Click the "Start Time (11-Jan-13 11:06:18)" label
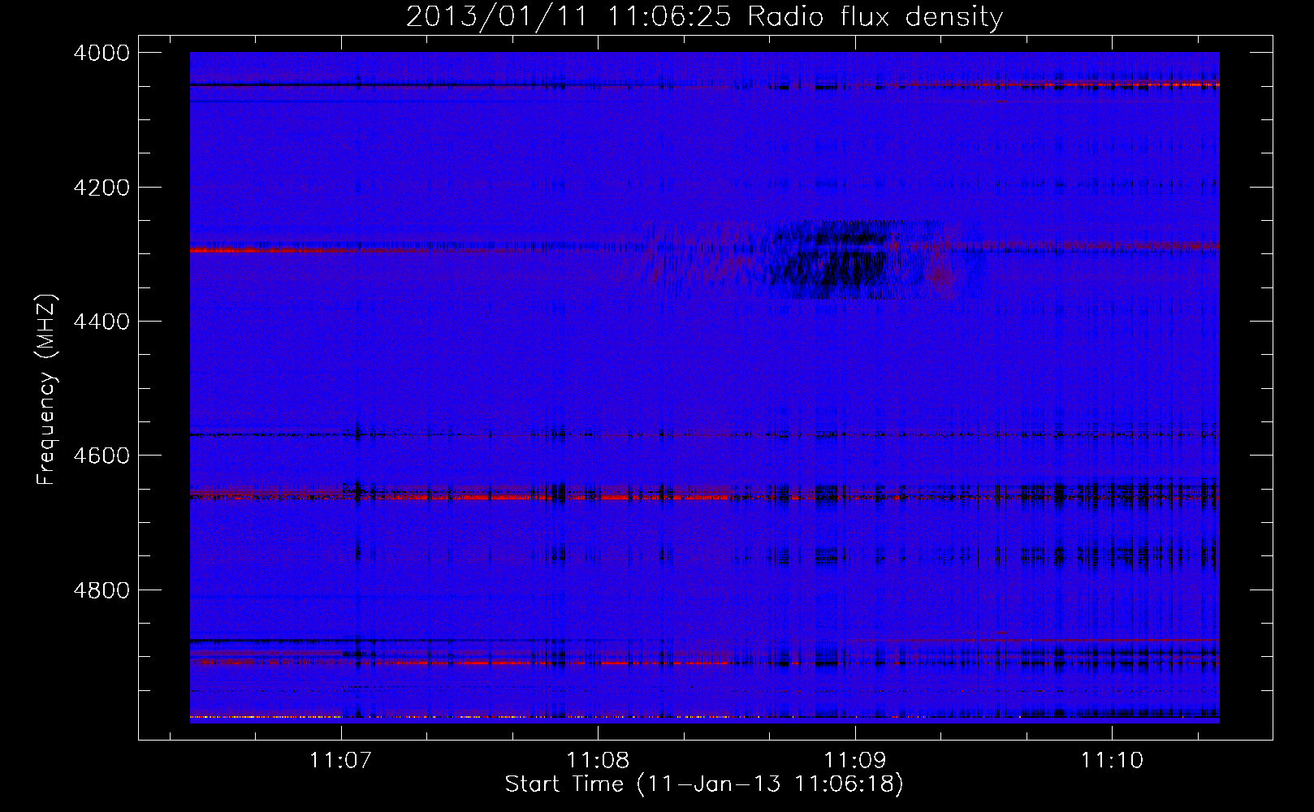The image size is (1314, 812). [x=704, y=784]
